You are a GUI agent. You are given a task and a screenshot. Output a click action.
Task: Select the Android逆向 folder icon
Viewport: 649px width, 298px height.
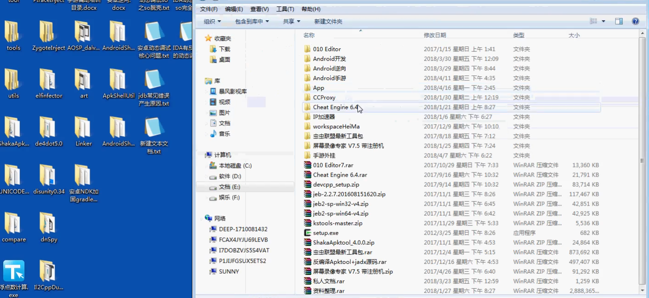click(x=308, y=69)
